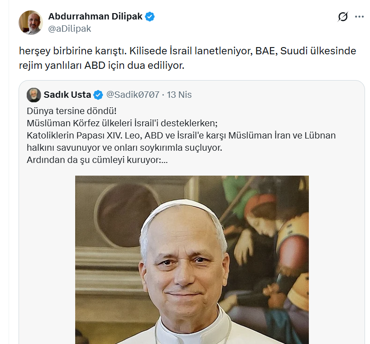The image size is (370, 344).
Task: Click the text 'herşey birbirine karıştı'
Action: [73, 51]
